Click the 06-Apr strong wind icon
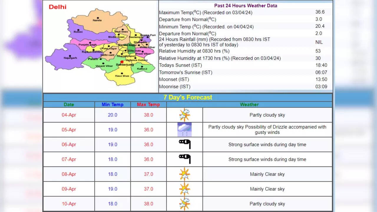Image resolution: width=377 pixels, height=212 pixels. click(x=185, y=144)
